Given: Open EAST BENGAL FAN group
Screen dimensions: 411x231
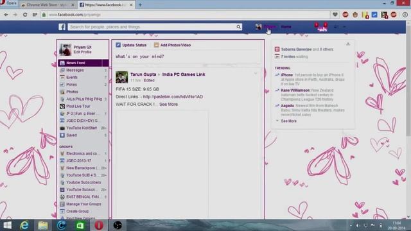Looking at the screenshot, I should pos(83,197).
